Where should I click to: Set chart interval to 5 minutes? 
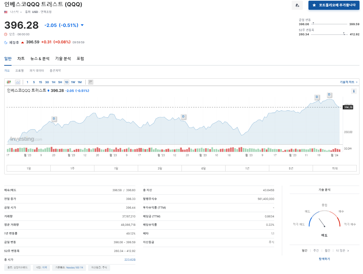(x=34, y=82)
